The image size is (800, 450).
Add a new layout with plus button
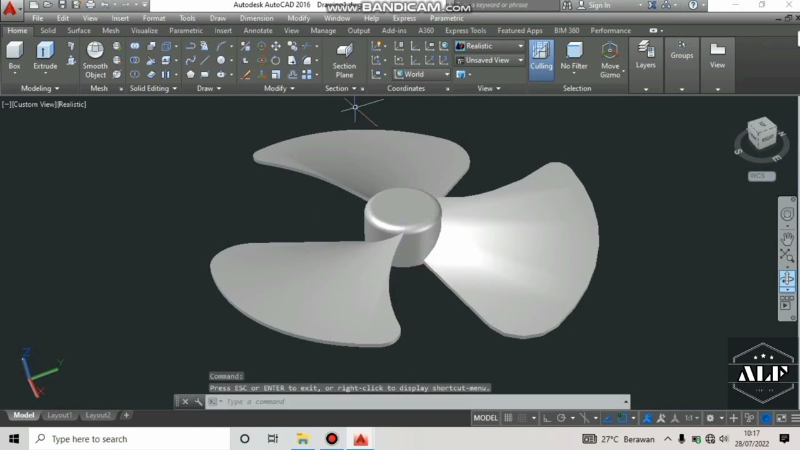(126, 416)
